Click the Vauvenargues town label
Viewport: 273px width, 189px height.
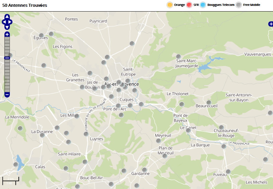[x=258, y=54]
